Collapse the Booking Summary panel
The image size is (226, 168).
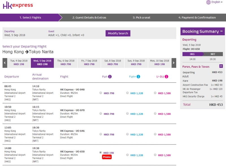tap(221, 31)
